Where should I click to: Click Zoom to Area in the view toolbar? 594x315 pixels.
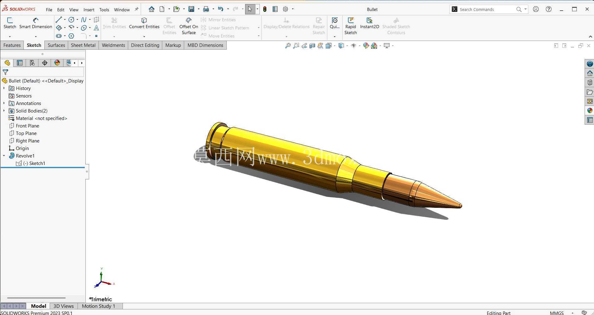point(296,46)
